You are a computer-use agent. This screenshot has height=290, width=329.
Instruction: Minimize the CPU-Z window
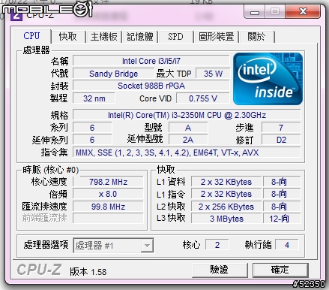[x=255, y=12]
